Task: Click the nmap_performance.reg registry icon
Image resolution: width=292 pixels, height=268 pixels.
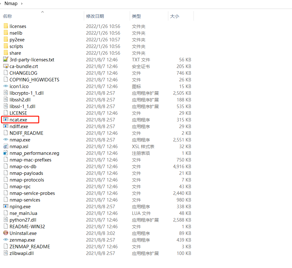Action: pyautogui.click(x=6, y=153)
